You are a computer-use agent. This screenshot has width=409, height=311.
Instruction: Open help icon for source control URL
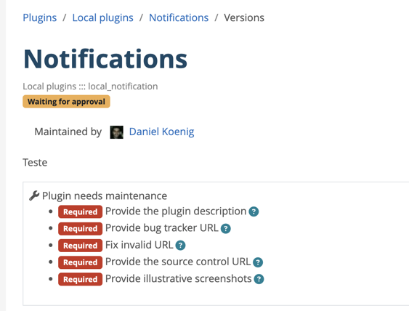tap(258, 262)
